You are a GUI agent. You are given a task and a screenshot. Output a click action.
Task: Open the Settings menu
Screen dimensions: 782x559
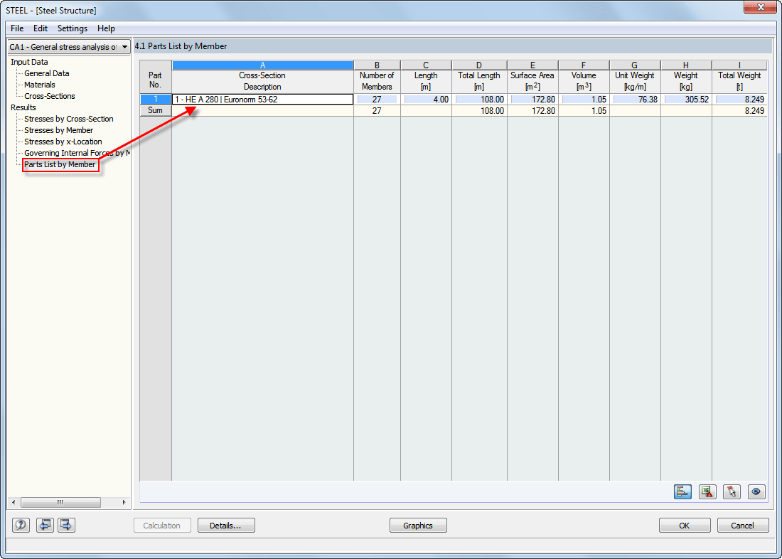pyautogui.click(x=73, y=28)
